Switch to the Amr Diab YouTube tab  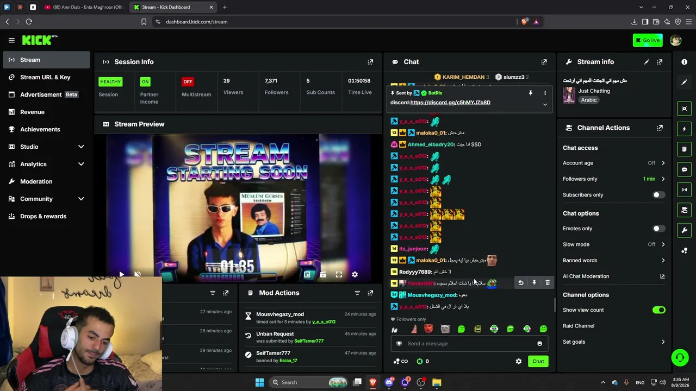84,7
